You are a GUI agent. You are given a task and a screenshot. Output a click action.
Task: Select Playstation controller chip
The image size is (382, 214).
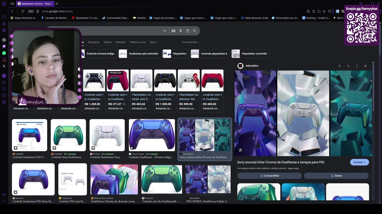(250, 54)
